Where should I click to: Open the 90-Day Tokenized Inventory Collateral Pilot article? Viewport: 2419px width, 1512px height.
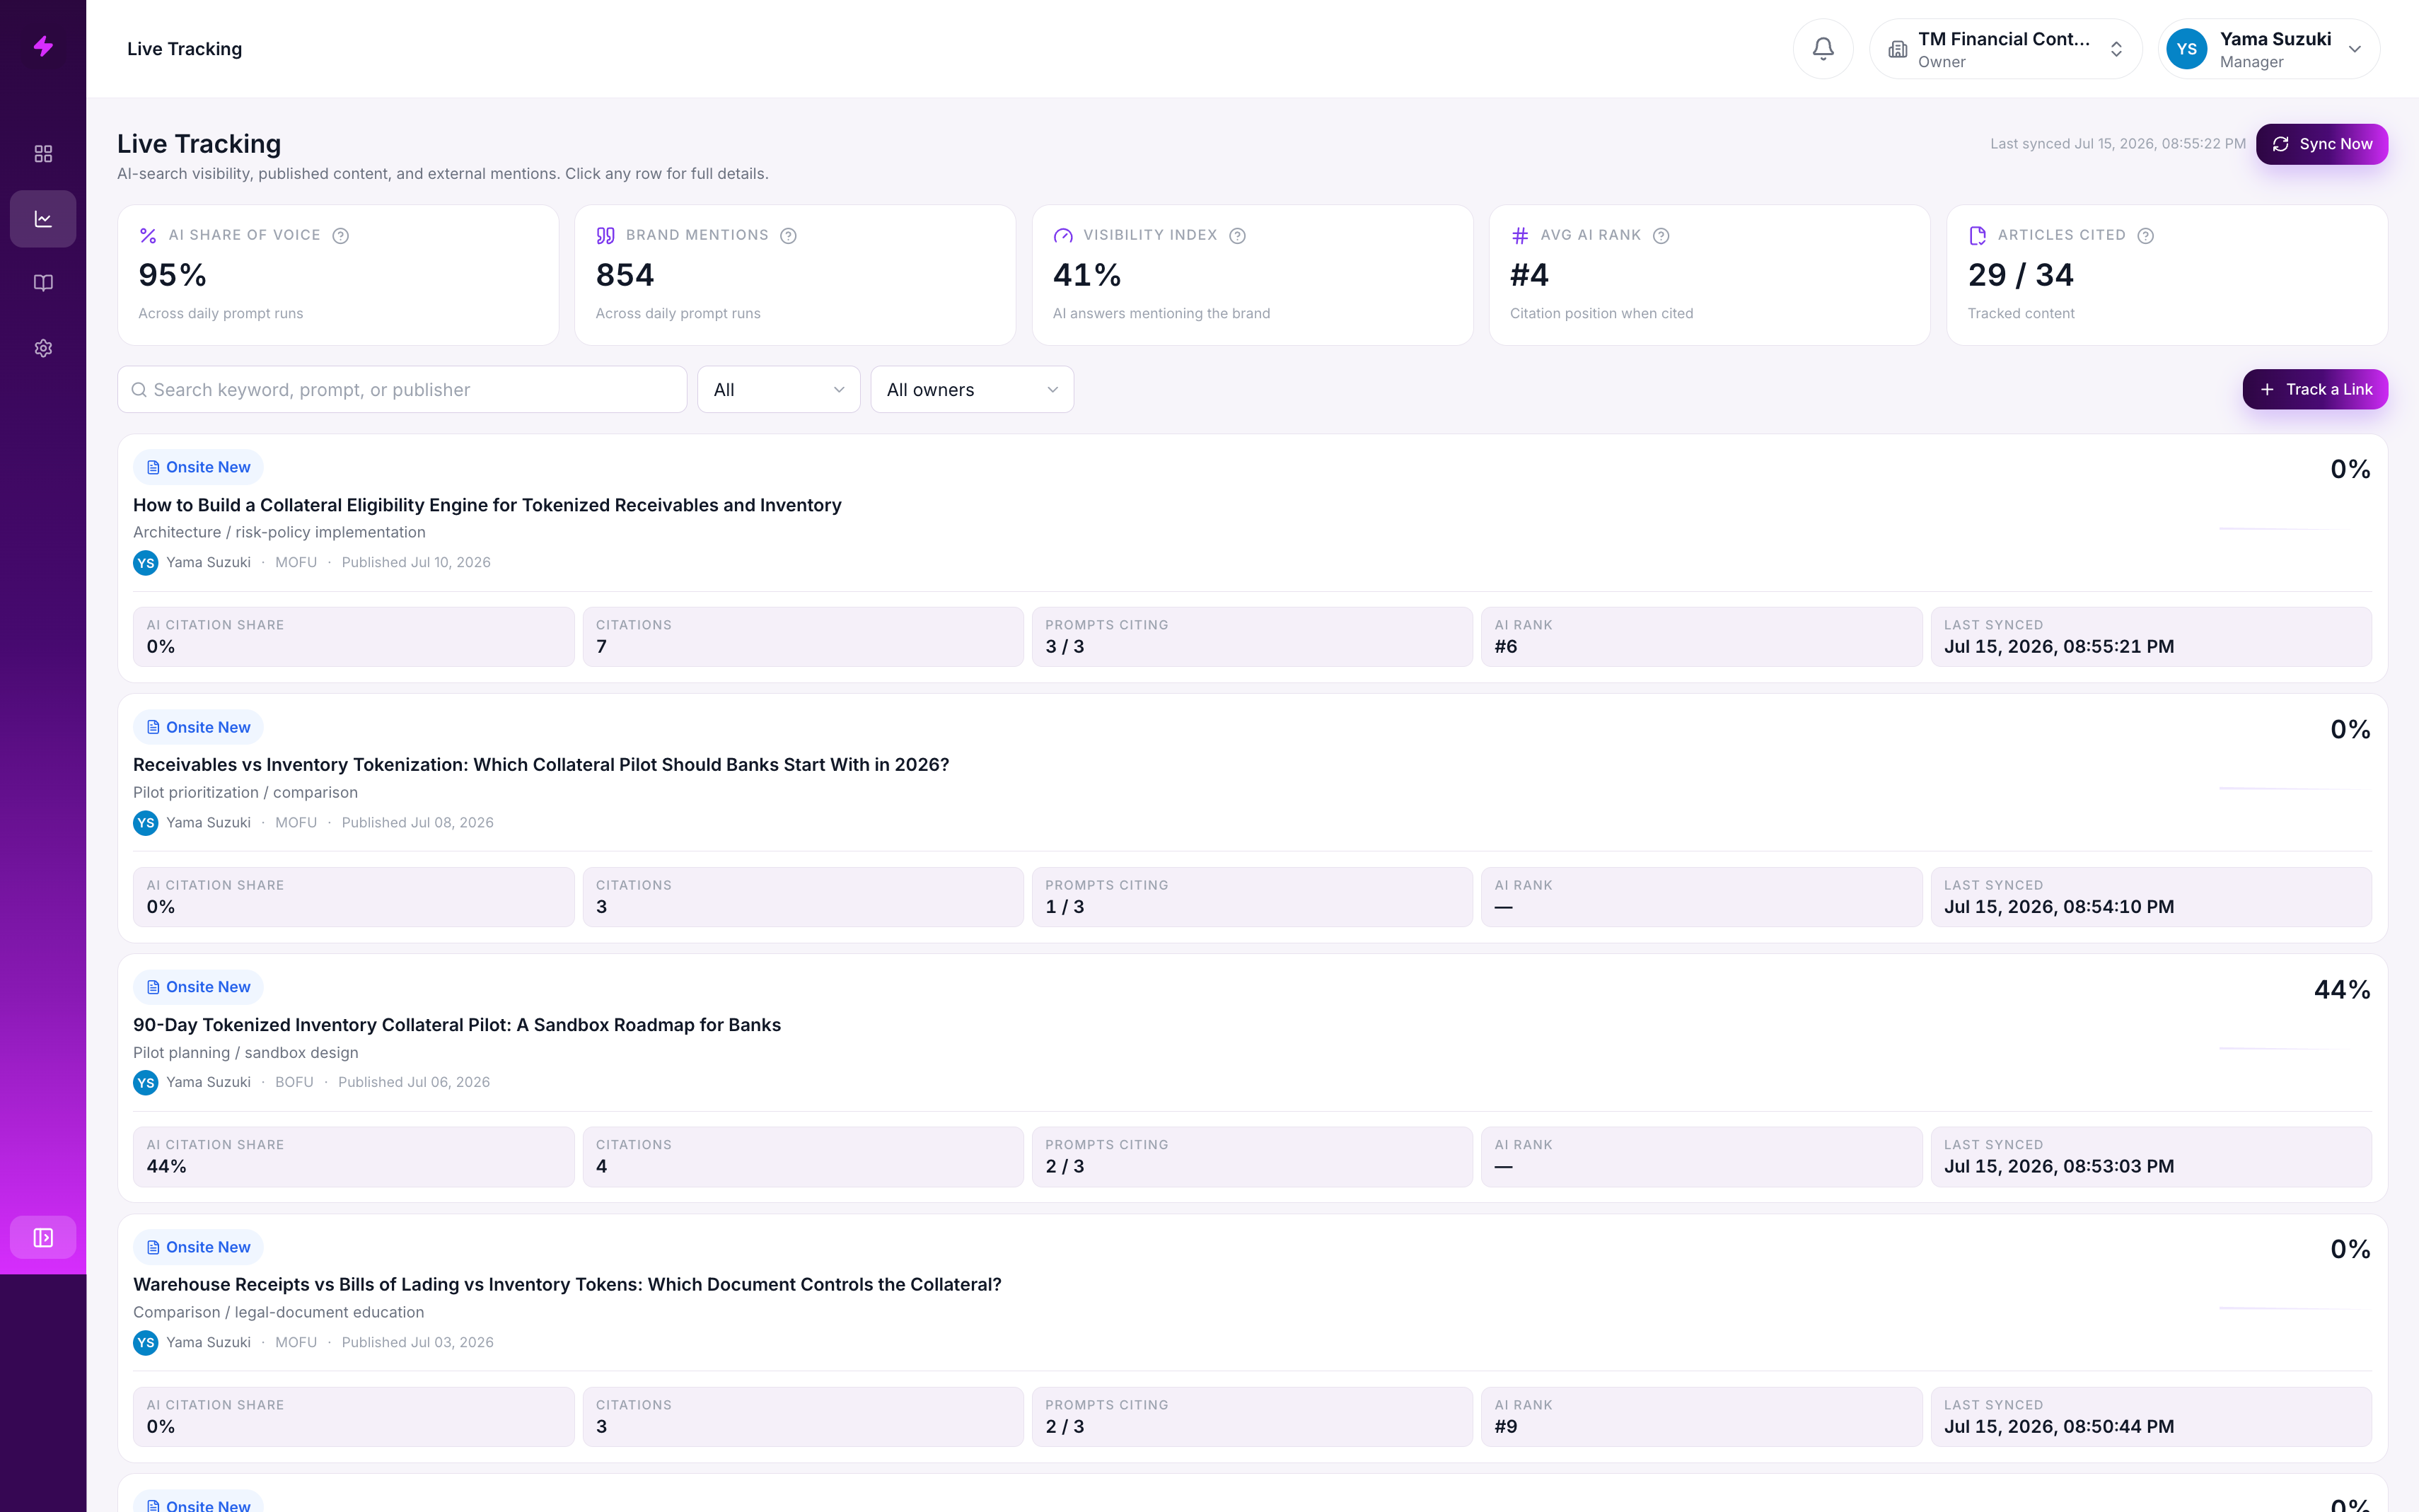tap(457, 1025)
